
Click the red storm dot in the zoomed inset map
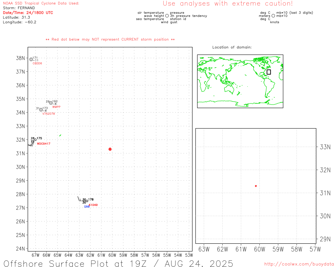click(256, 186)
